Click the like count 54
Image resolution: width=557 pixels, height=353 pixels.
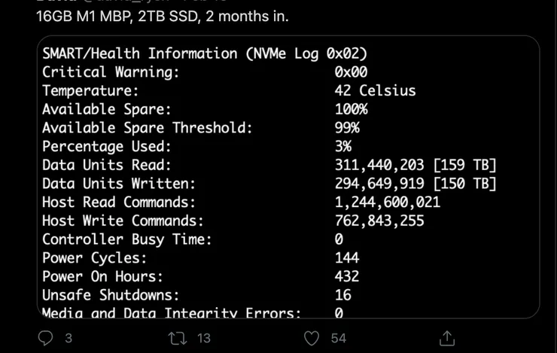(338, 338)
